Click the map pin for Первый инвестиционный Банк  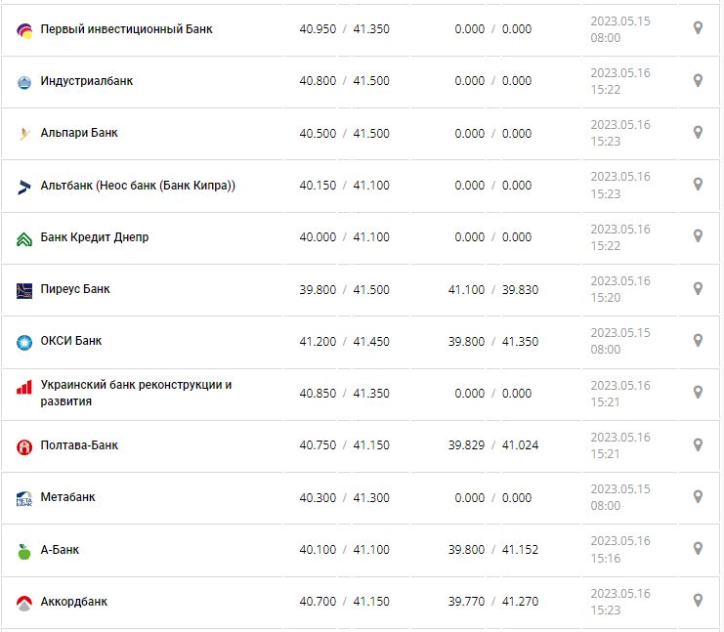698,28
